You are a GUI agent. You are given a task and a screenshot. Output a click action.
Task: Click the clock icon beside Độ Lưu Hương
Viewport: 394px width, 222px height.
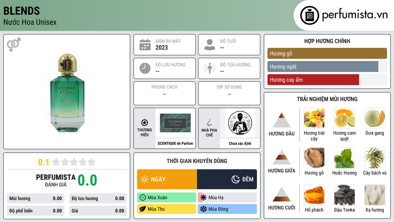pyautogui.click(x=145, y=68)
